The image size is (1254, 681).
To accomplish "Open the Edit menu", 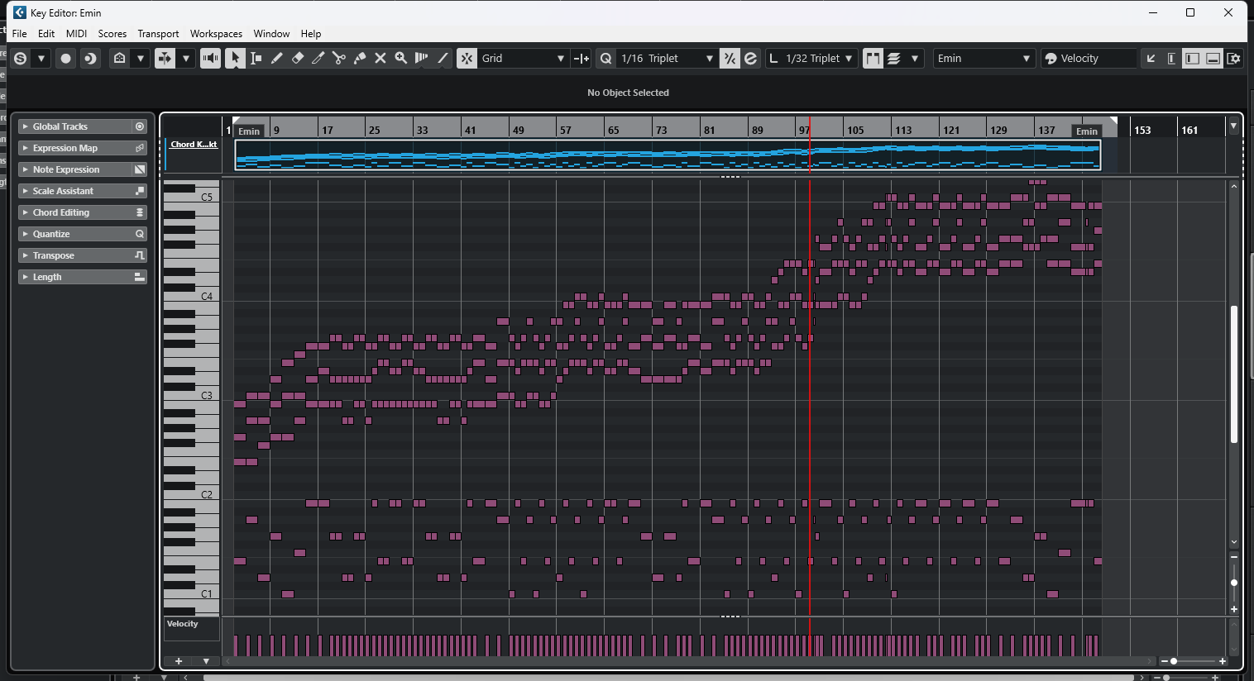I will coord(46,34).
